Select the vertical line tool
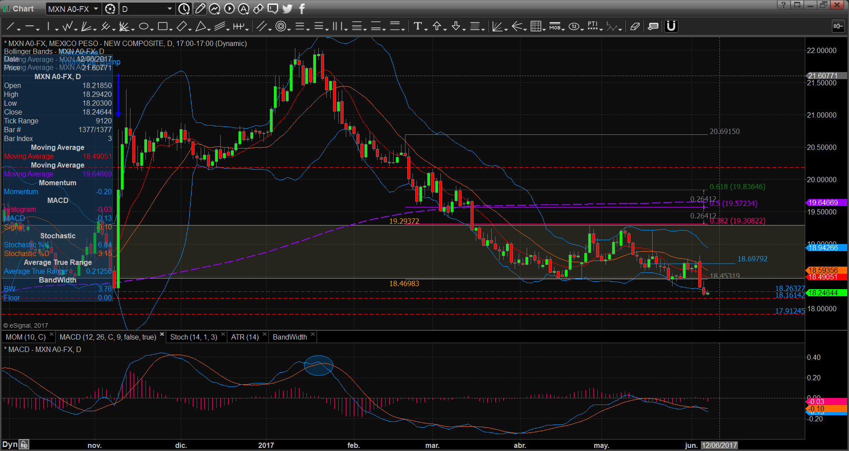The height and width of the screenshot is (451, 849). pyautogui.click(x=49, y=27)
